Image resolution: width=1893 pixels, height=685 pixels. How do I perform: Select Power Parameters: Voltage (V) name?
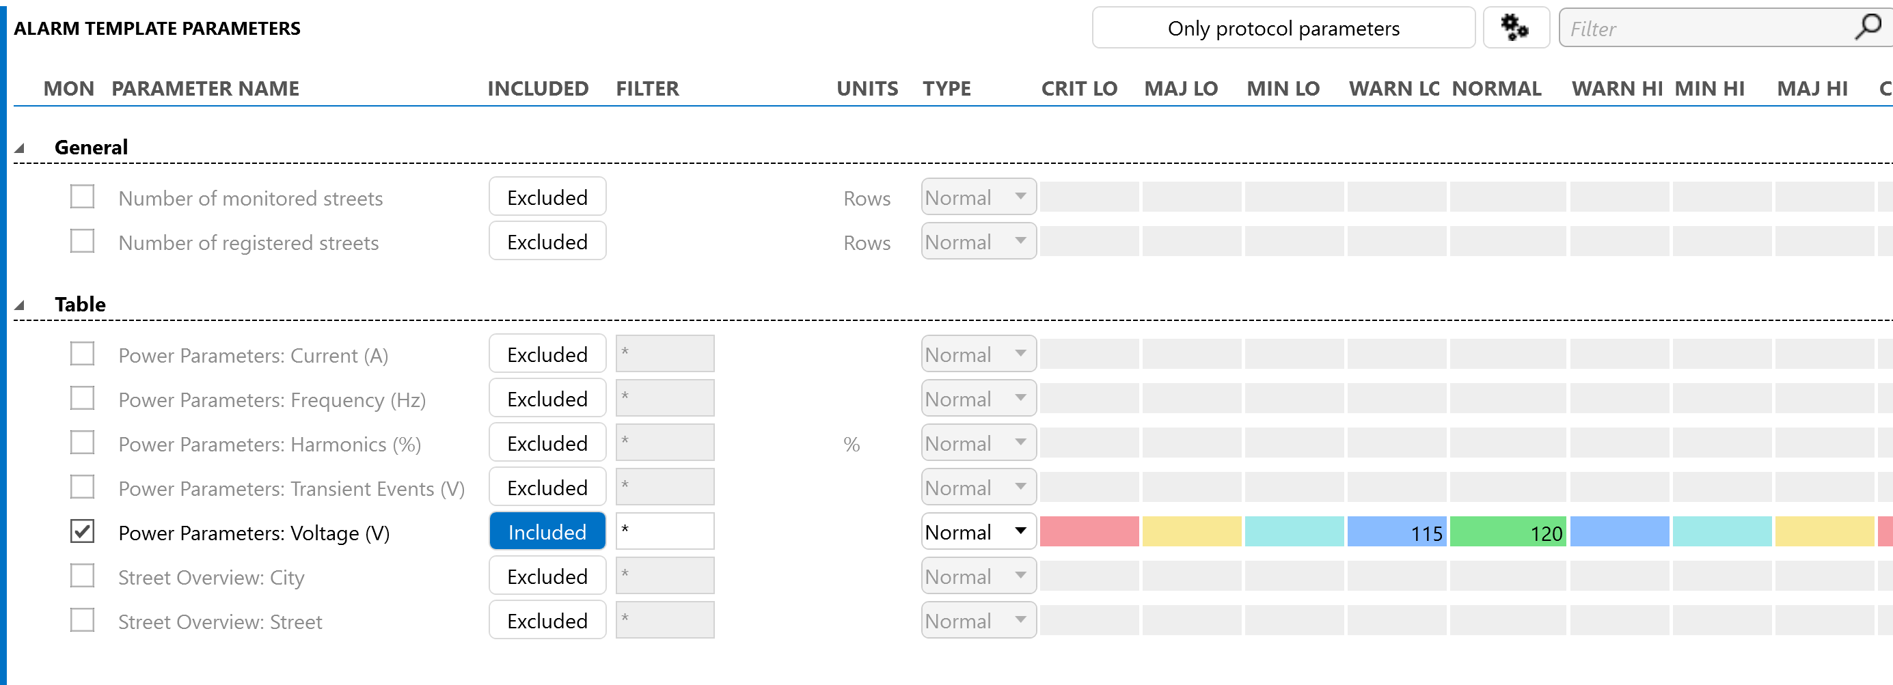coord(254,533)
